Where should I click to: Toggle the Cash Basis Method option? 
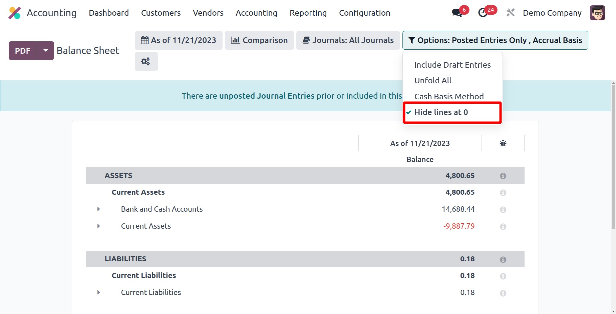click(x=449, y=97)
